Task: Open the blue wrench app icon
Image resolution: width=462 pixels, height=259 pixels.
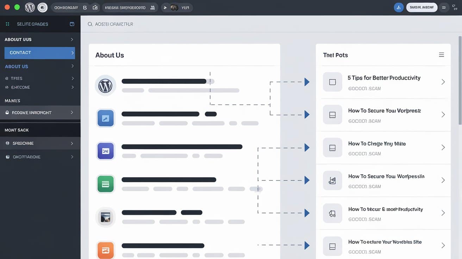Action: (x=105, y=118)
